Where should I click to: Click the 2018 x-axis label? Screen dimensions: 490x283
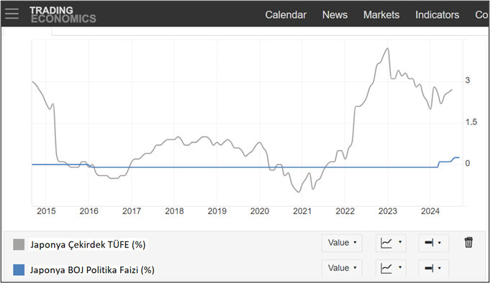pyautogui.click(x=174, y=211)
